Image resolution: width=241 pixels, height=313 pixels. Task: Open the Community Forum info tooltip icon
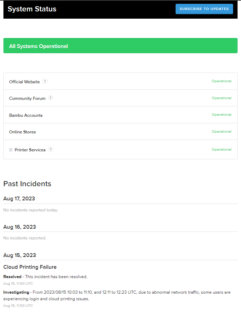click(51, 98)
